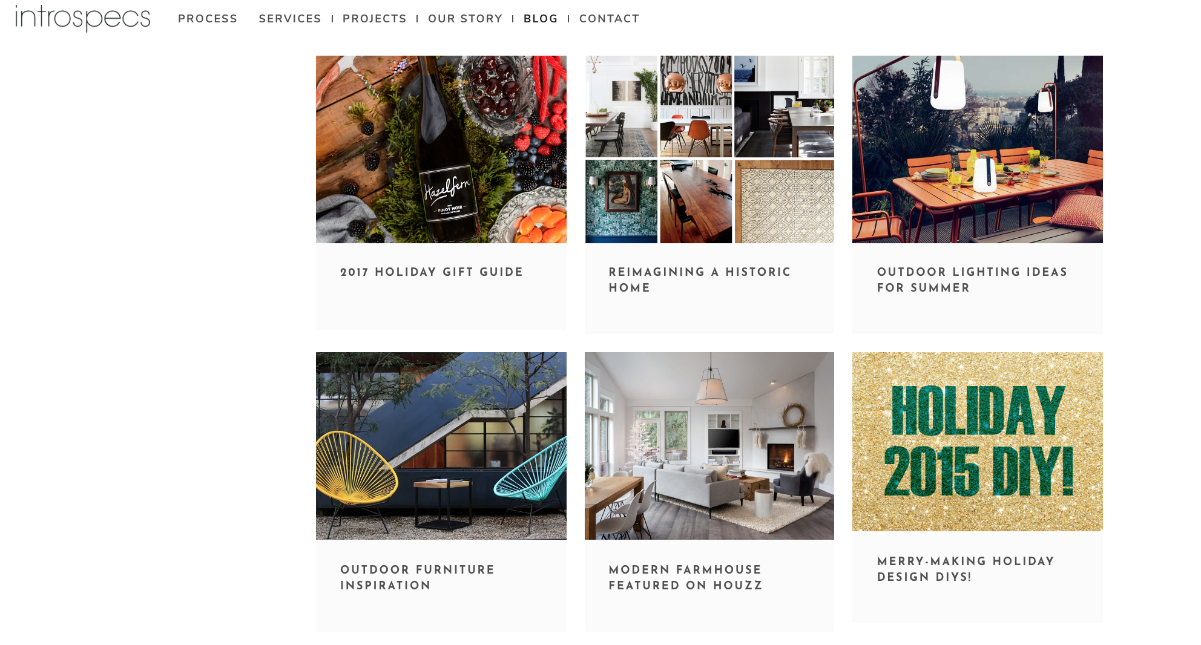Click the blank area of Gift Guide card
1201x645 pixels.
tap(441, 307)
